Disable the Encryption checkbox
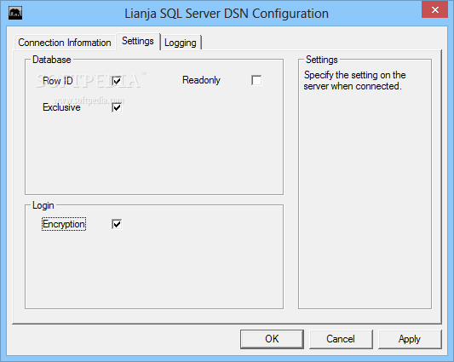This screenshot has height=362, width=454. (117, 224)
